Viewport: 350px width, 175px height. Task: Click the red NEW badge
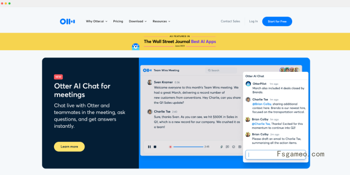coord(58,77)
